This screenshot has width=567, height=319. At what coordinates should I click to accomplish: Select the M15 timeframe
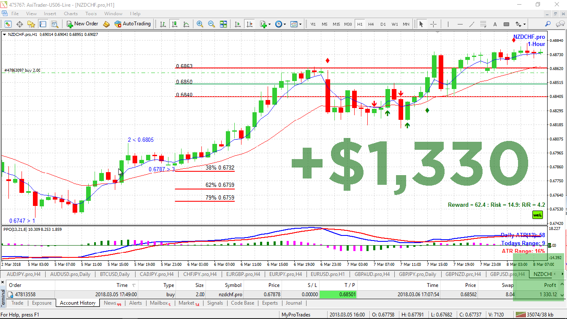pyautogui.click(x=336, y=24)
